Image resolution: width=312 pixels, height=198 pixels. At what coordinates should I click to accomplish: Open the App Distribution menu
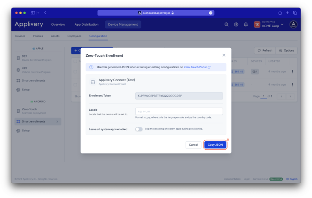(87, 24)
